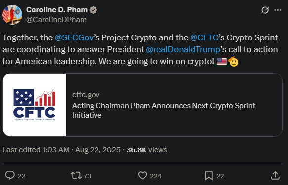The height and width of the screenshot is (185, 288).
Task: Open the CFTC logo card thumbnail
Action: [34, 105]
